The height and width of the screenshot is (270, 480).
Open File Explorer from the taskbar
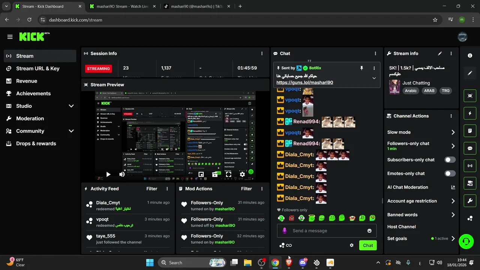point(247,262)
